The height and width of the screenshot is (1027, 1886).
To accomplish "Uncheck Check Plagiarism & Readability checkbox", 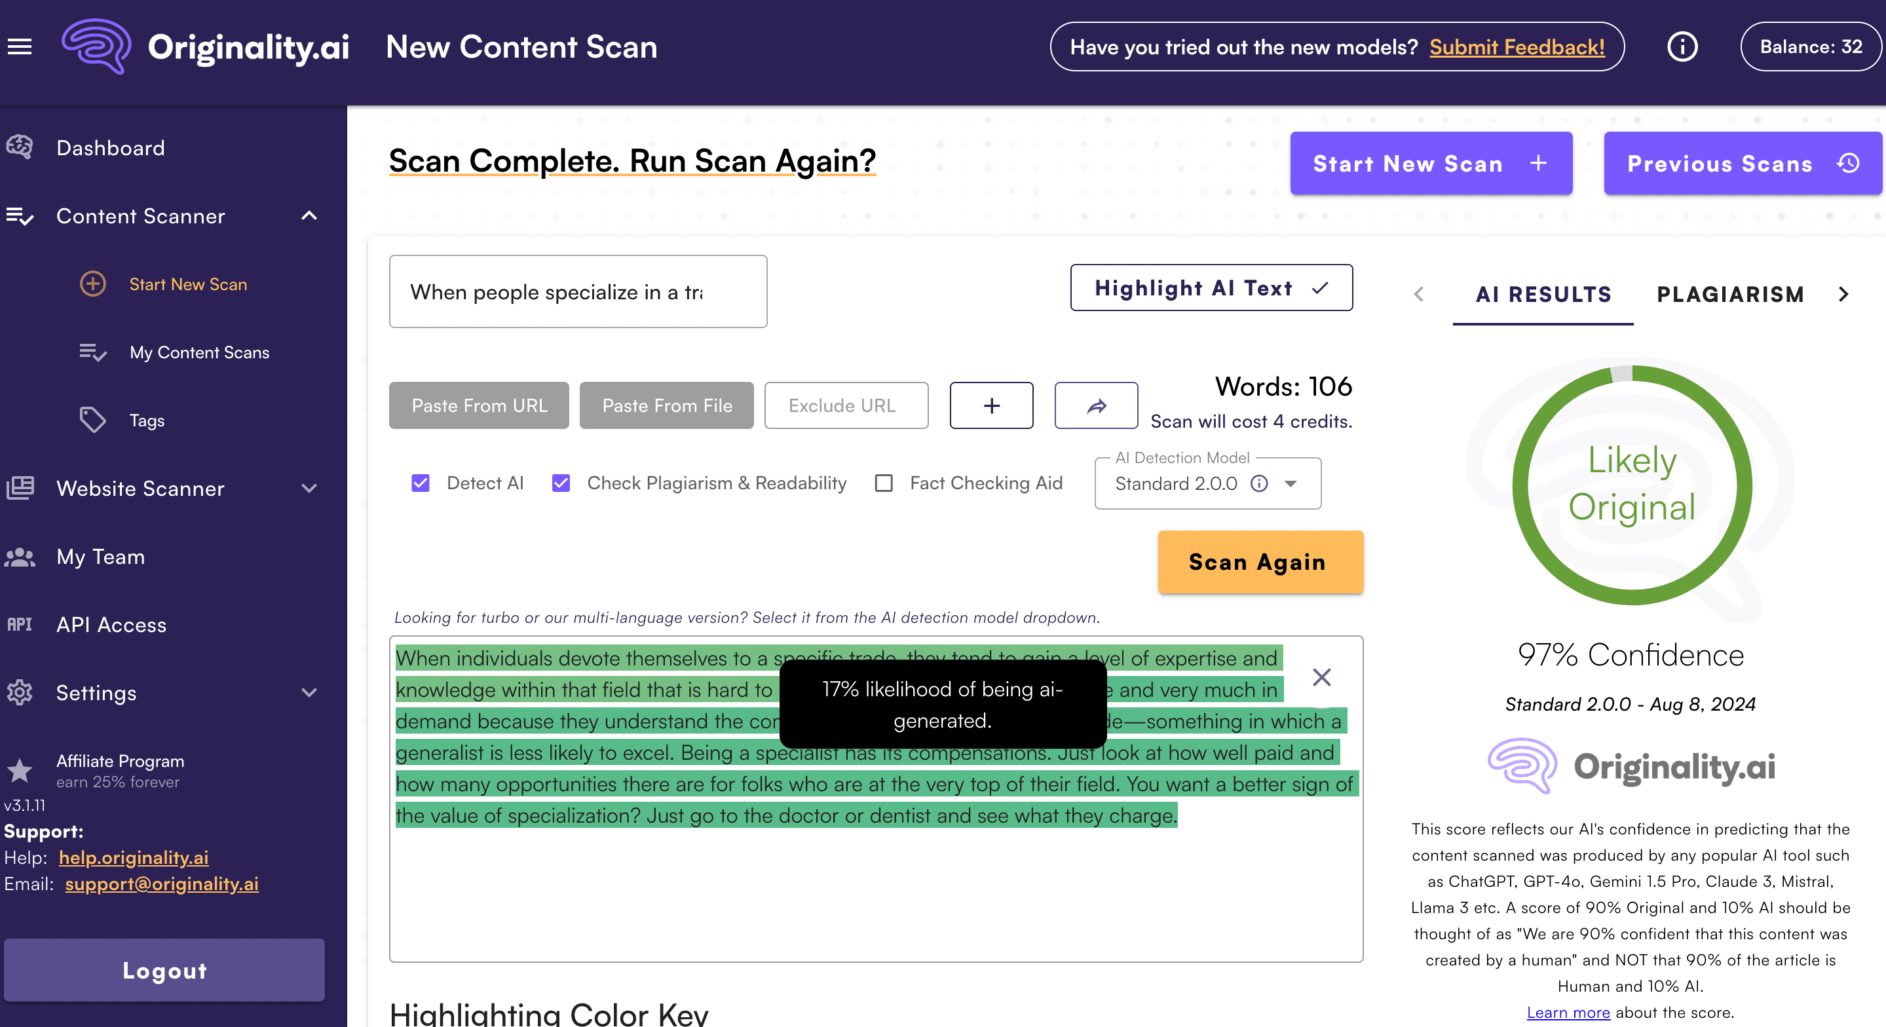I will 561,483.
